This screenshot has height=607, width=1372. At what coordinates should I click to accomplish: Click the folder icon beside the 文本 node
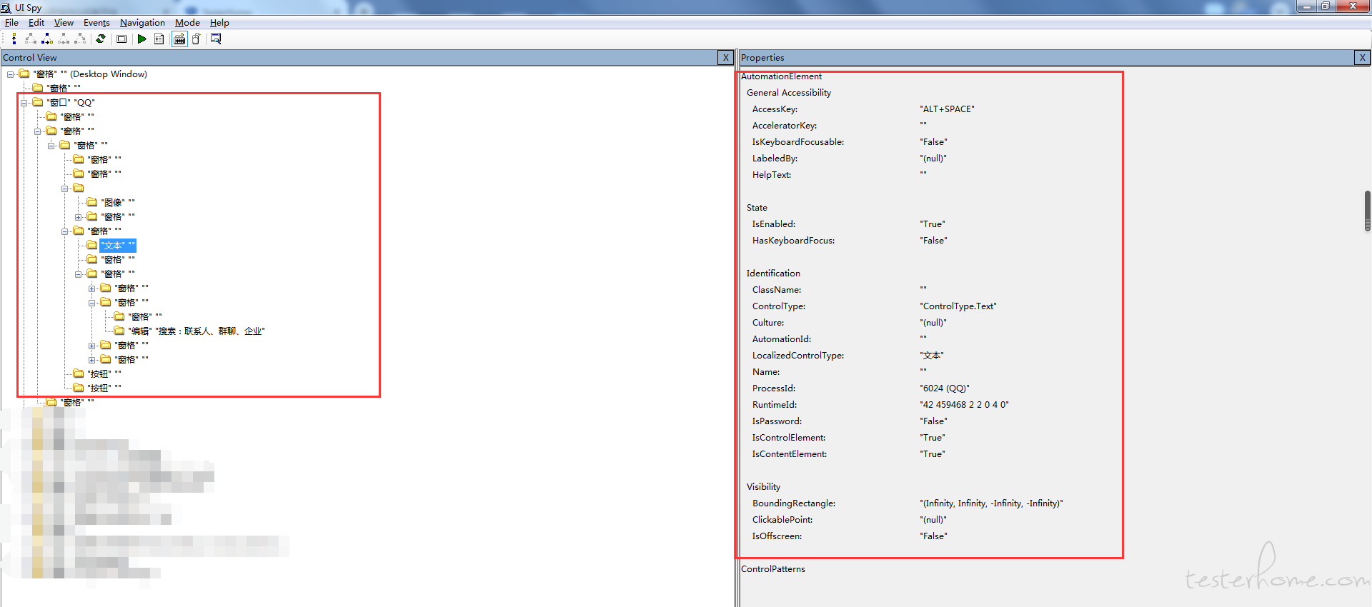pos(92,246)
